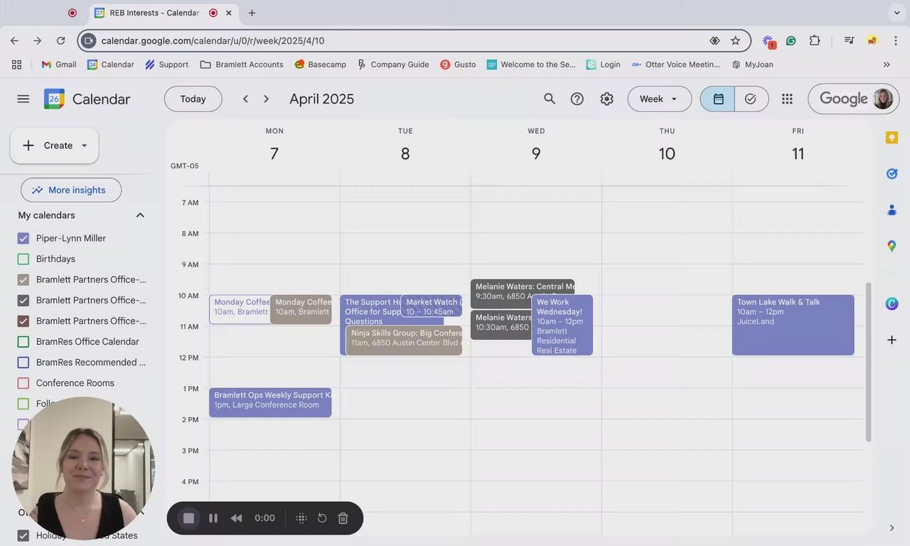Image resolution: width=910 pixels, height=546 pixels.
Task: Reload the page
Action: [60, 41]
